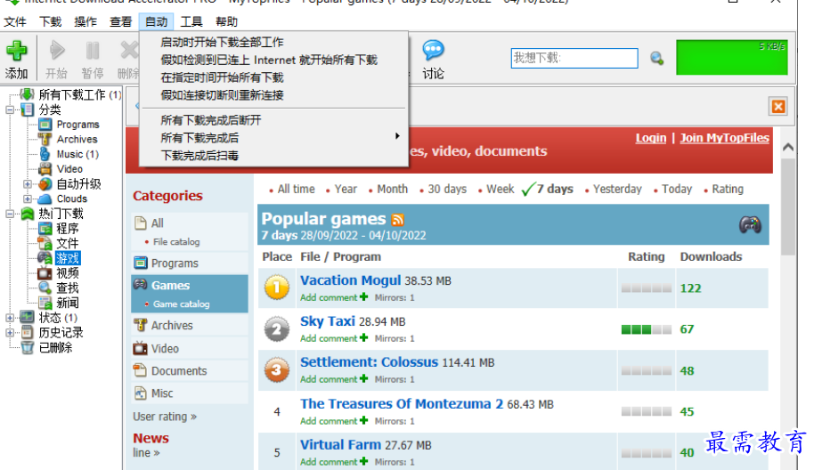The width and height of the screenshot is (814, 470).
Task: Select 程序 under 热门下载
Action: (x=68, y=229)
